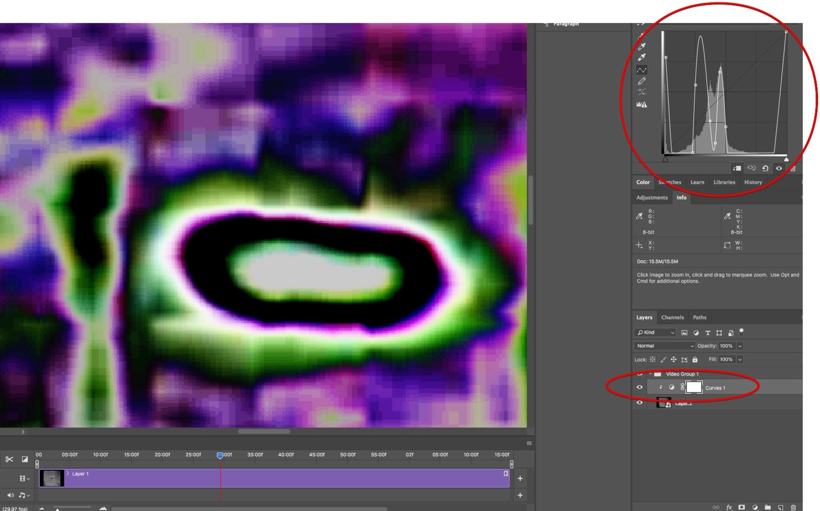
Task: Delete layer using the trash icon
Action: [793, 507]
